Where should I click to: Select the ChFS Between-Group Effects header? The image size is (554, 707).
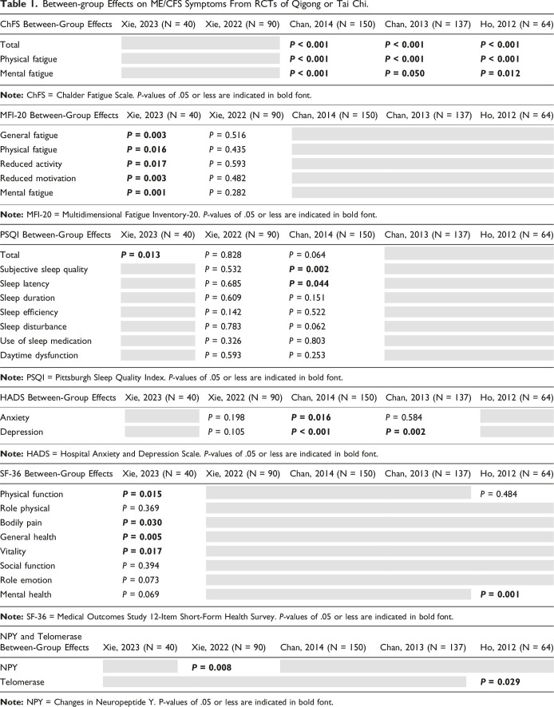tap(54, 26)
